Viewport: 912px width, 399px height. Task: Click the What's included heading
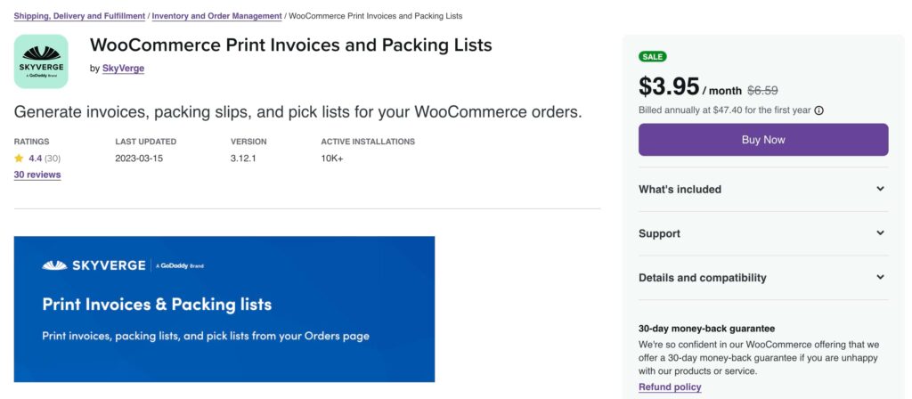point(680,189)
